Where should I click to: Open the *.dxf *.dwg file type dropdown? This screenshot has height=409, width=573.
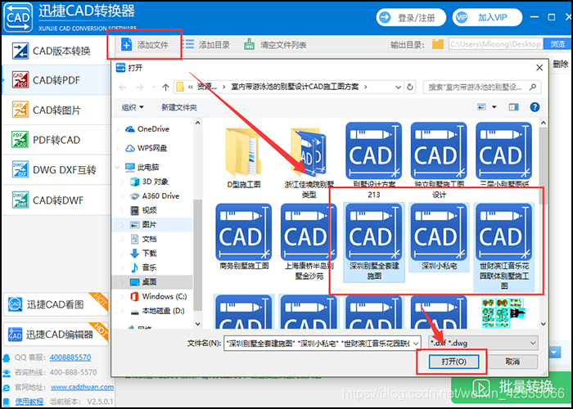point(483,344)
